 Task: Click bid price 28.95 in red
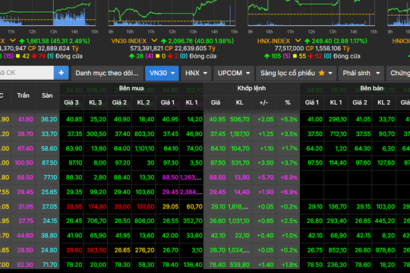pos(74,206)
